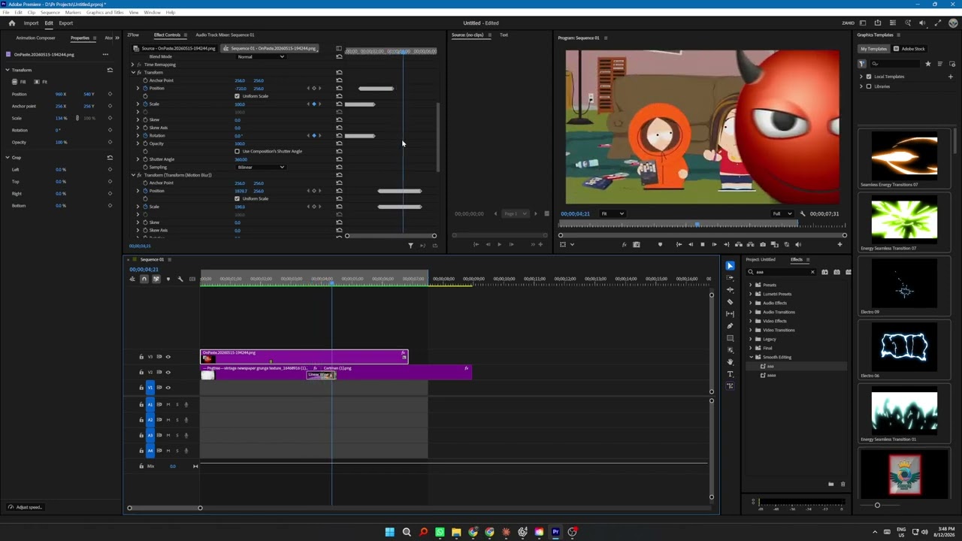
Task: Select the Razor tool
Action: [730, 302]
